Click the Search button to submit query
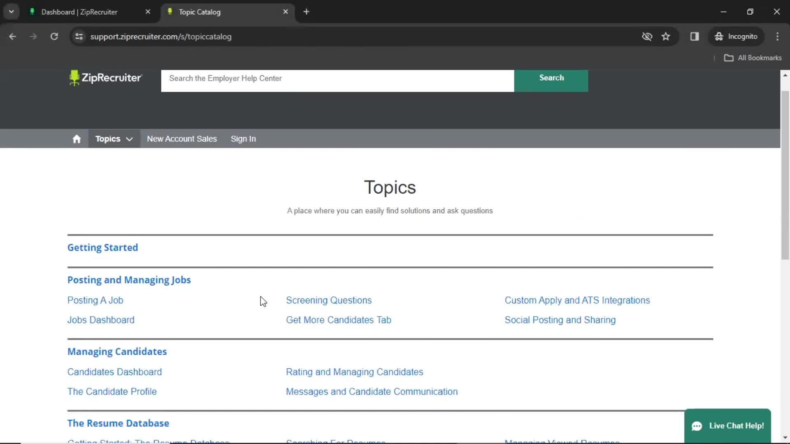Image resolution: width=790 pixels, height=444 pixels. 551,78
